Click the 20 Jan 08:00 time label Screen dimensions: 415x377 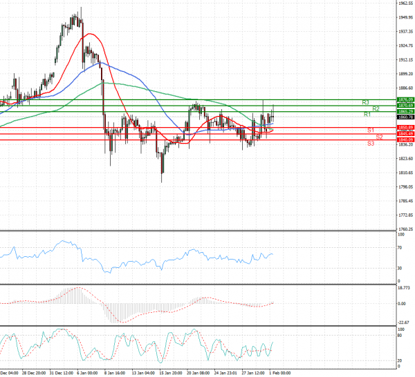(x=199, y=373)
